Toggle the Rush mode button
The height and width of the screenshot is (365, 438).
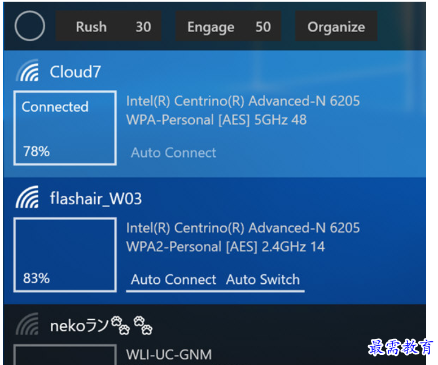tap(91, 27)
